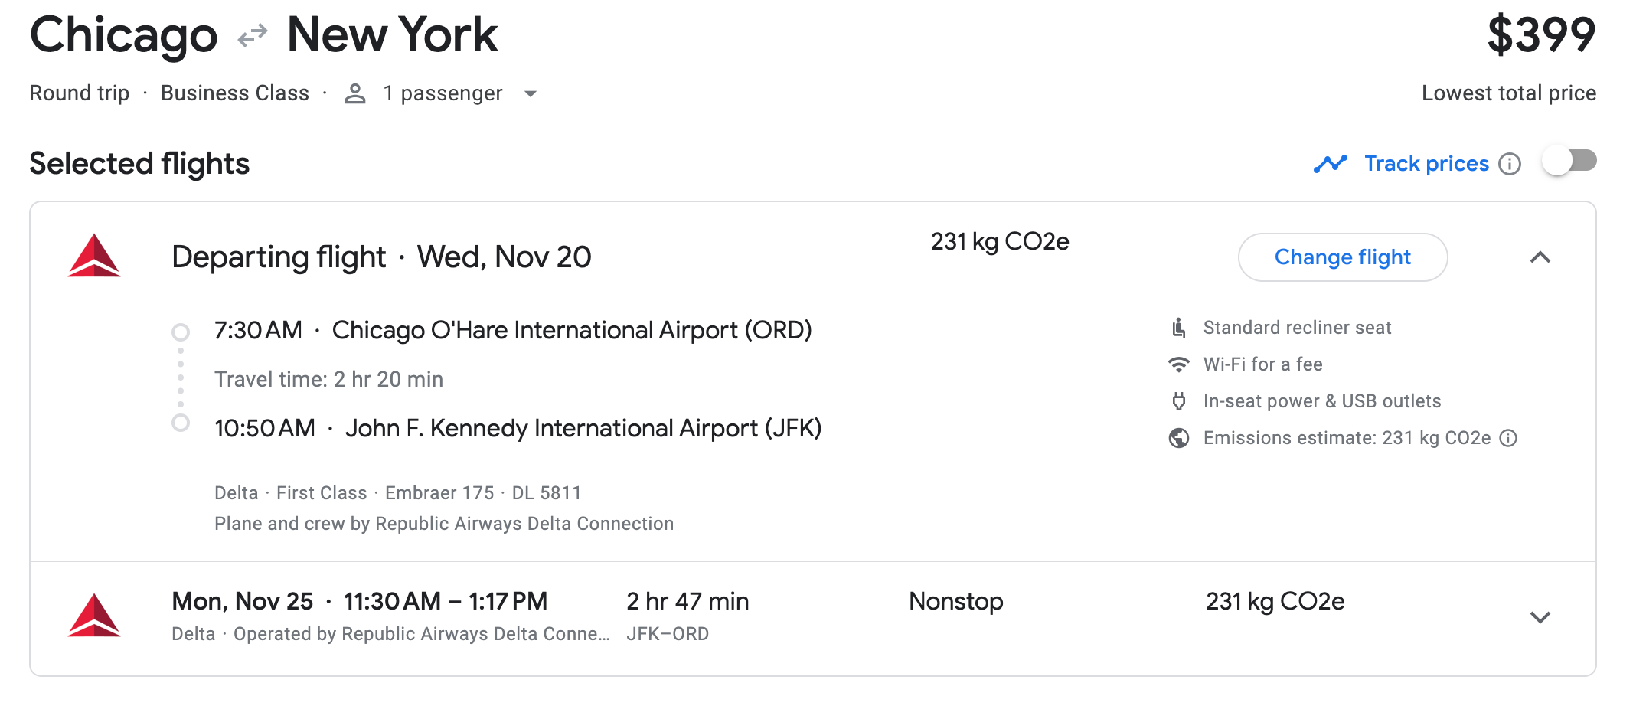Click the emissions estimate info icon
Screen dimensions: 1646x706
[x=1508, y=438]
